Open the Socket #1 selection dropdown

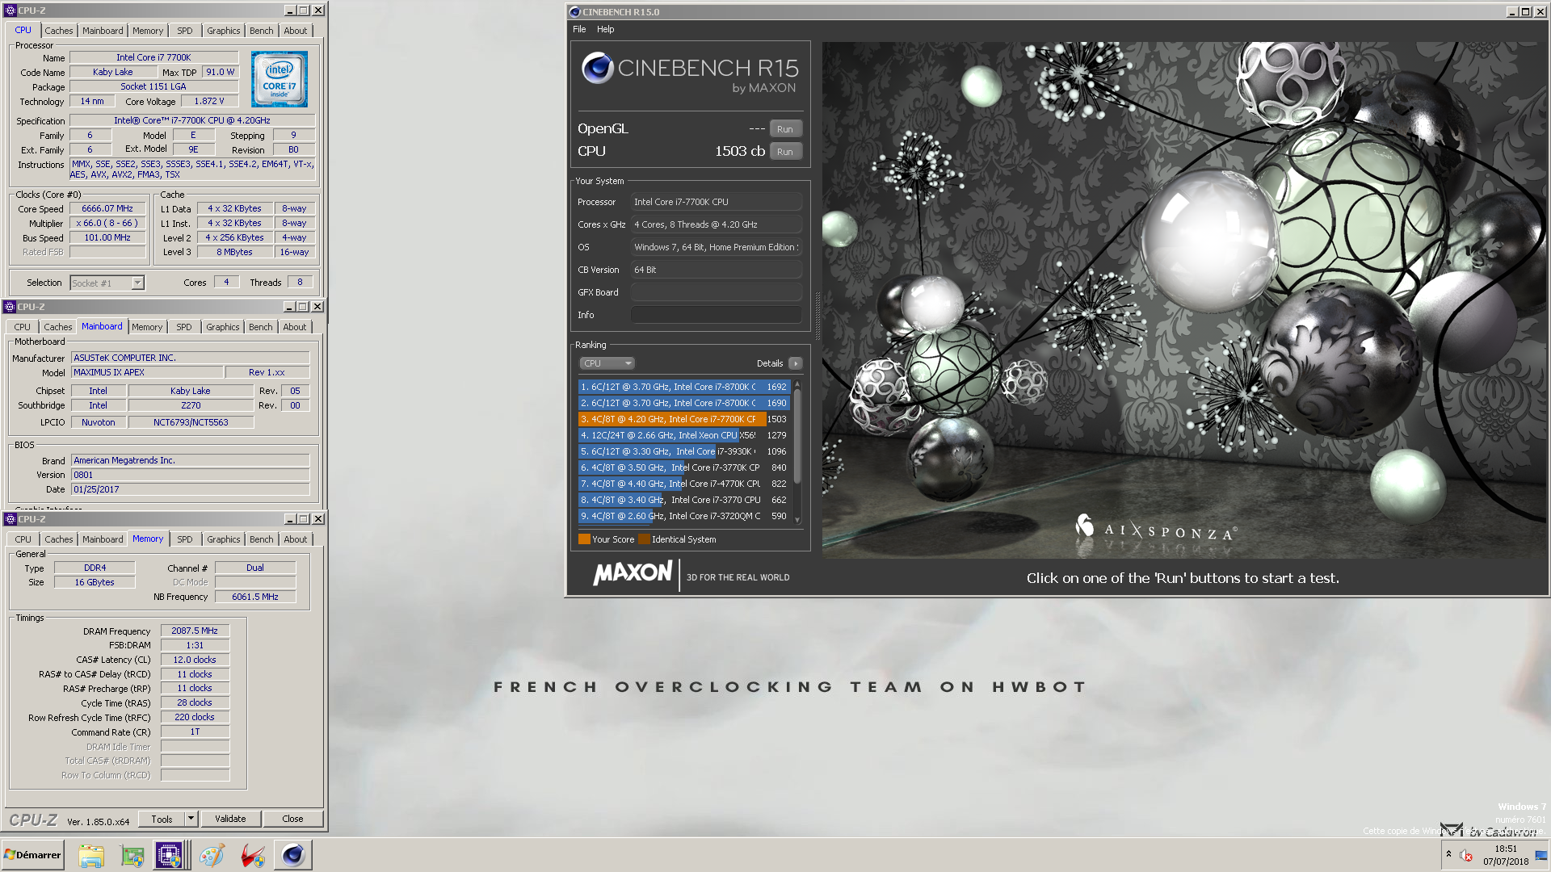click(x=138, y=283)
